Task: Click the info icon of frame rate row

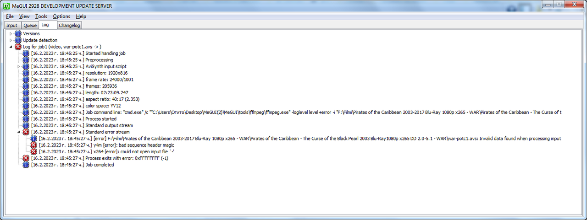Action: [x=26, y=80]
